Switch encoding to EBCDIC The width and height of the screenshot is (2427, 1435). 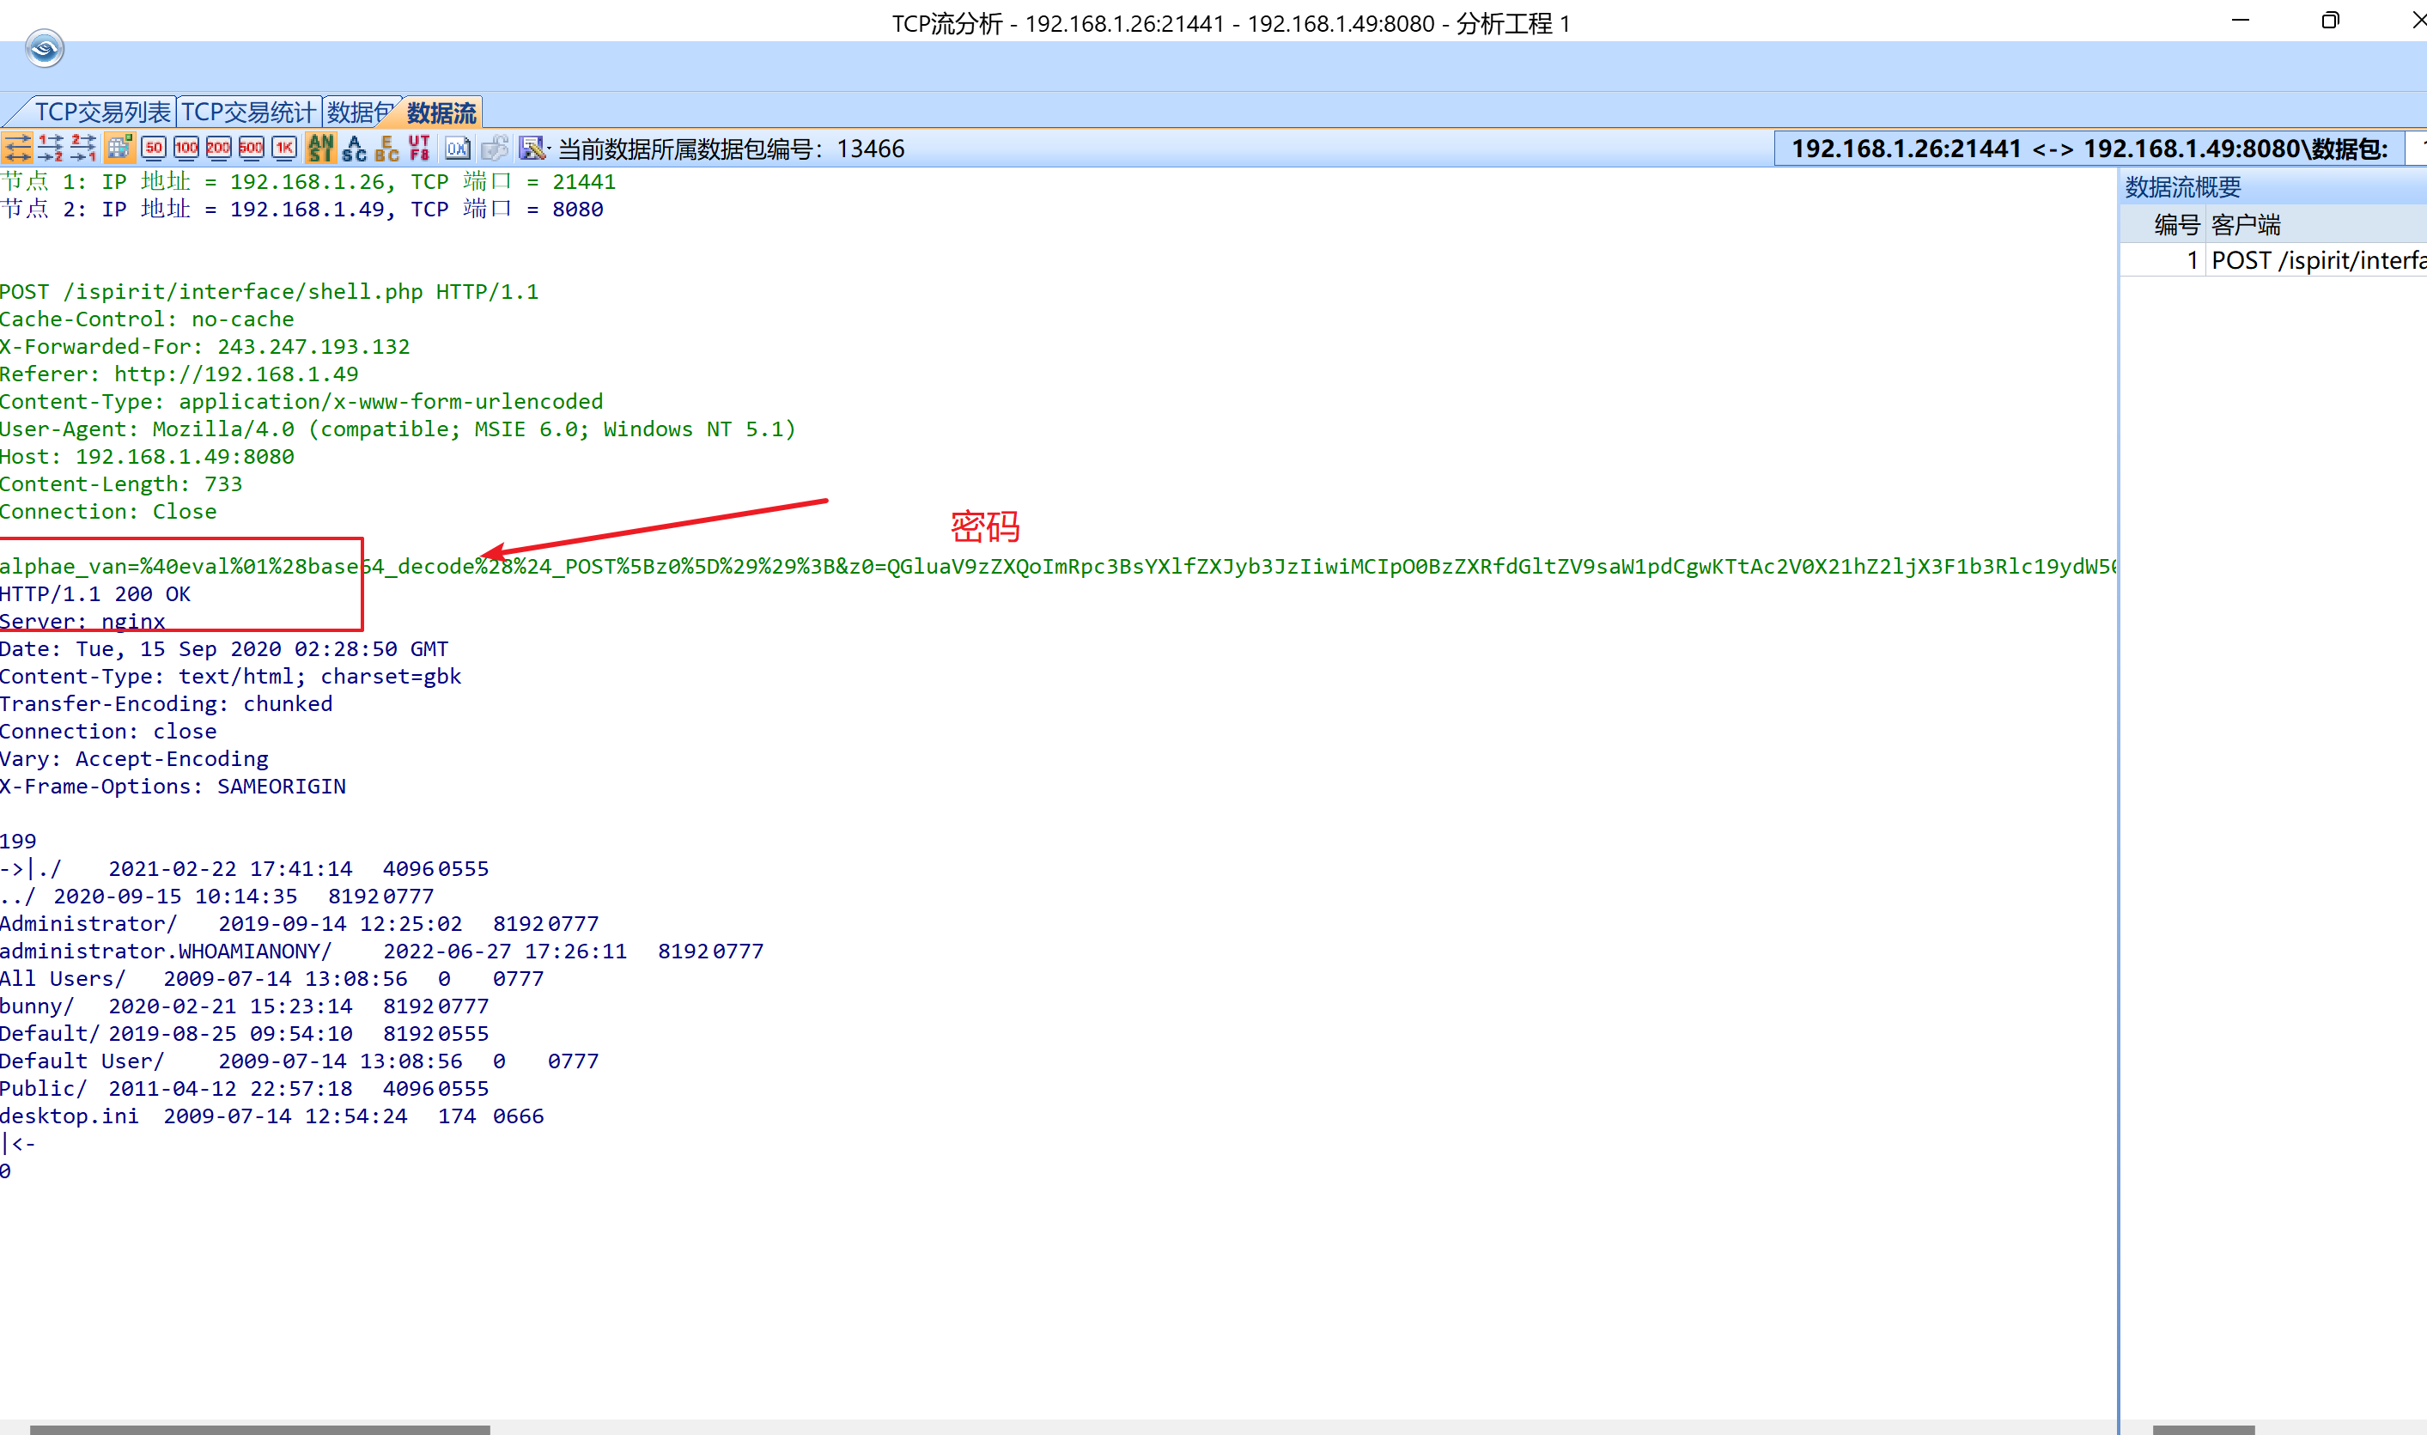point(386,148)
